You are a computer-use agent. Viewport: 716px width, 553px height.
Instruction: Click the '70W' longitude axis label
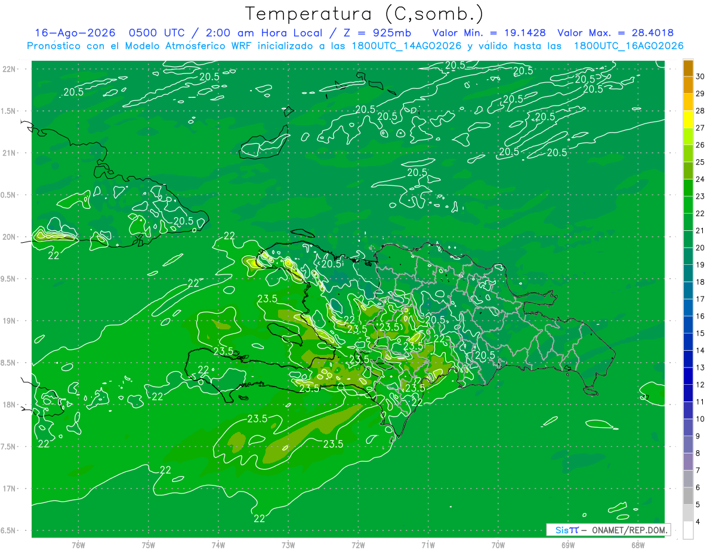[498, 545]
